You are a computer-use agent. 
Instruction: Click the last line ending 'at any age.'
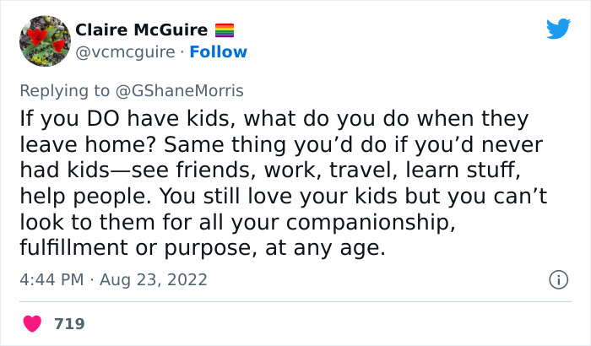pyautogui.click(x=203, y=248)
